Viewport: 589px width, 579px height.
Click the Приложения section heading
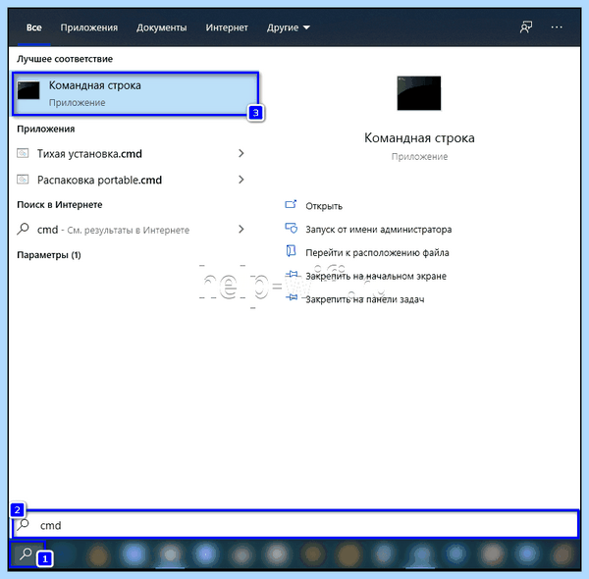pos(46,129)
